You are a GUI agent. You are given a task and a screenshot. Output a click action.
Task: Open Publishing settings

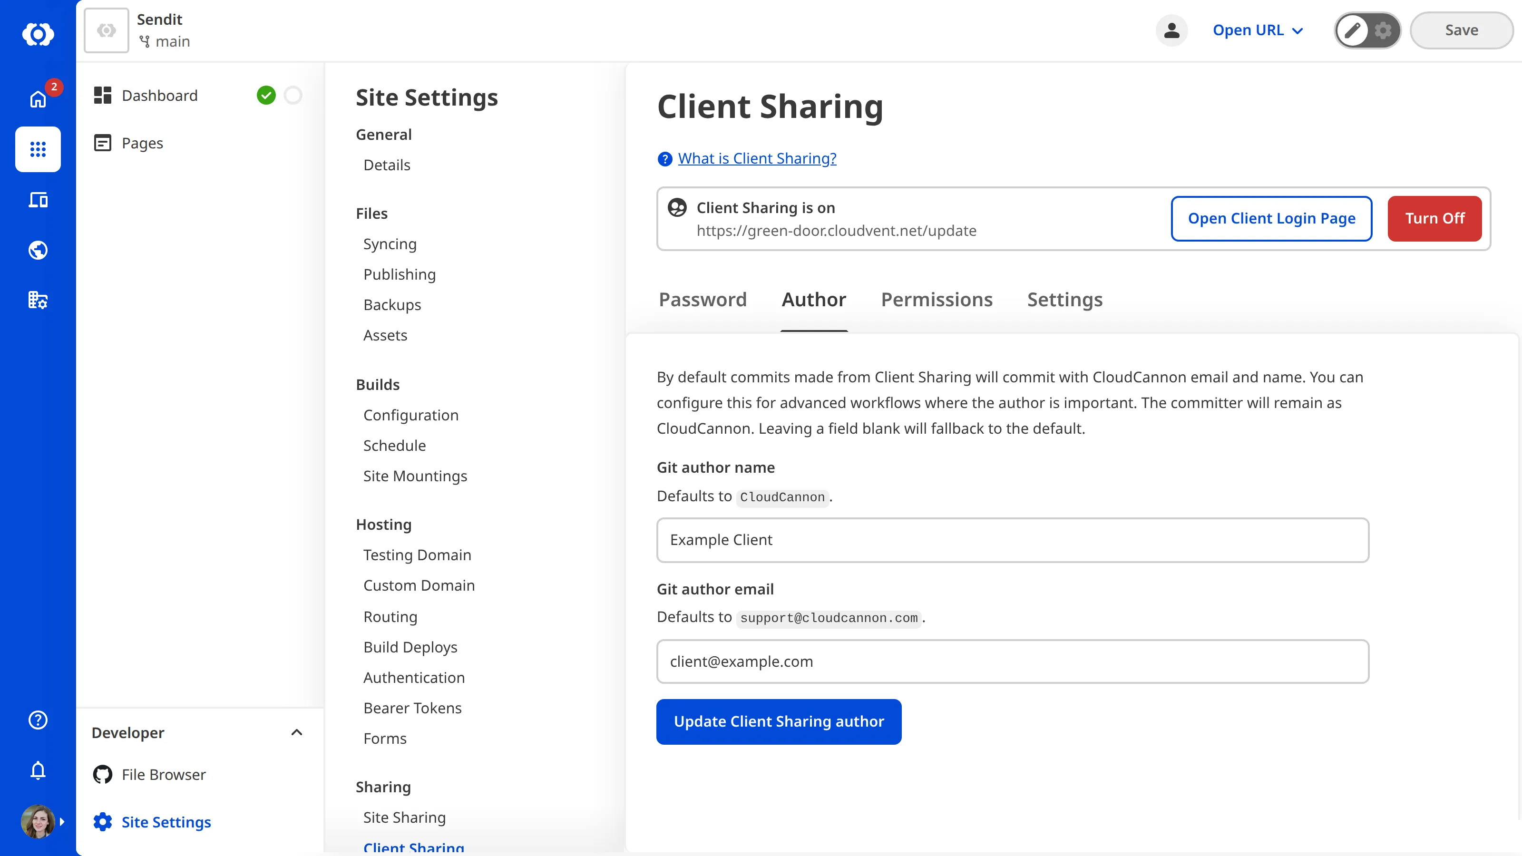pyautogui.click(x=400, y=275)
